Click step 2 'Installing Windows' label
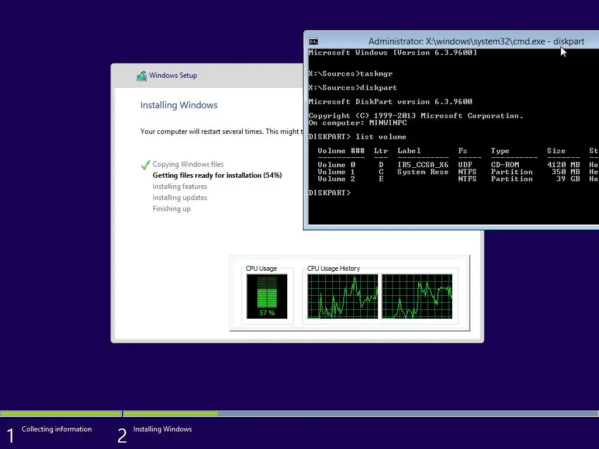The image size is (599, 449). (x=163, y=429)
